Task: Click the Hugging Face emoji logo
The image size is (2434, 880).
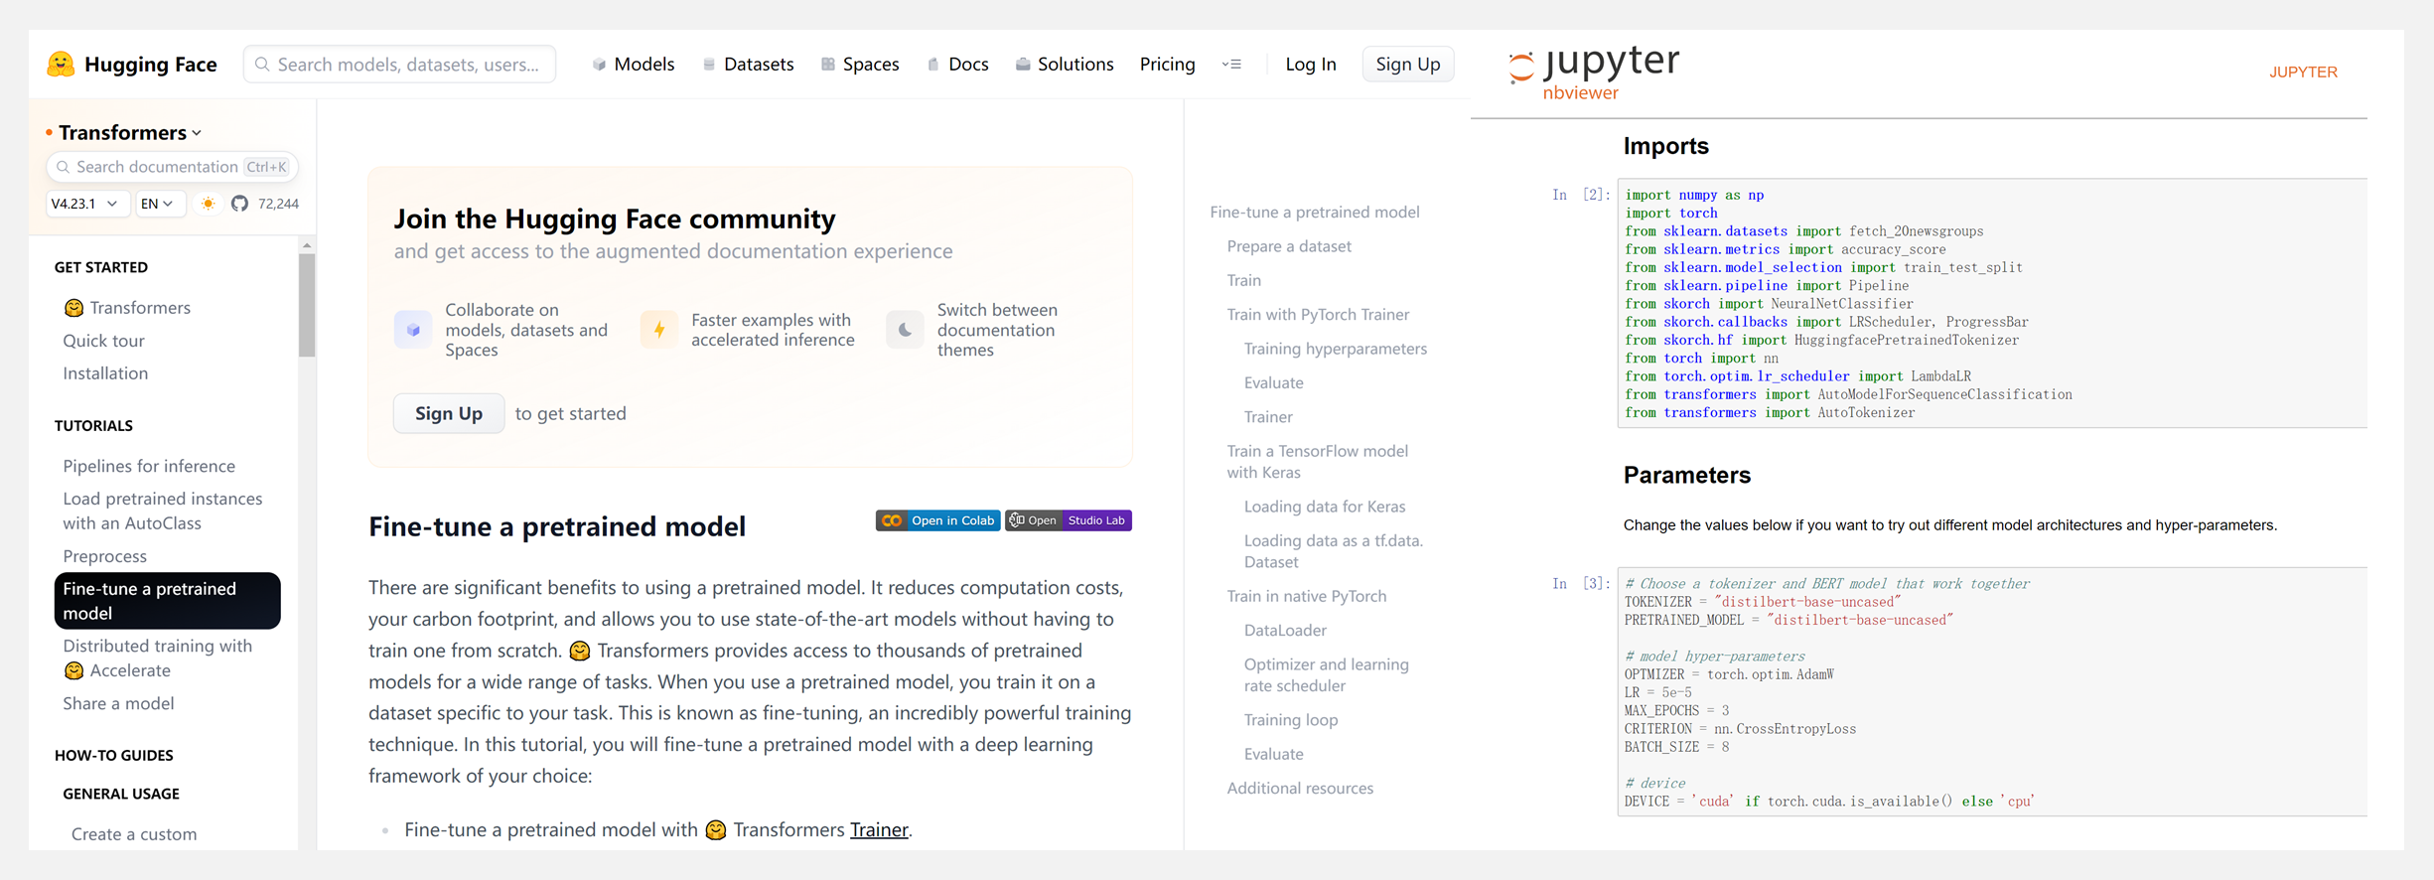Action: point(61,65)
